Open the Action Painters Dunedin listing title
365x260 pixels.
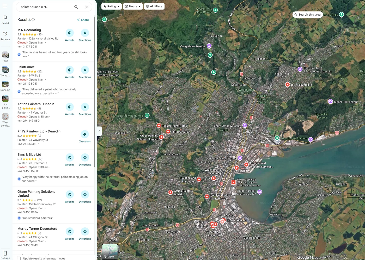(x=36, y=104)
